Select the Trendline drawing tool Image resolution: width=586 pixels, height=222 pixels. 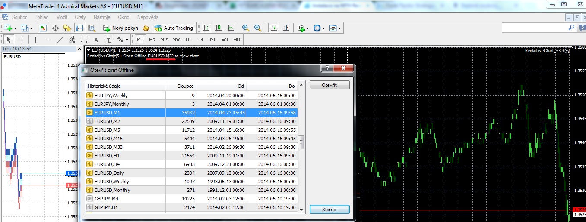click(60, 40)
